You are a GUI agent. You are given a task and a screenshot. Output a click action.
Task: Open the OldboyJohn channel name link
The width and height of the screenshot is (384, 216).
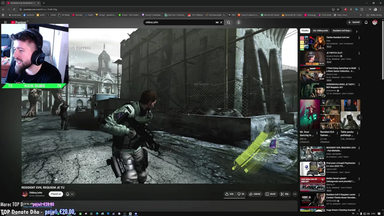[36, 193]
